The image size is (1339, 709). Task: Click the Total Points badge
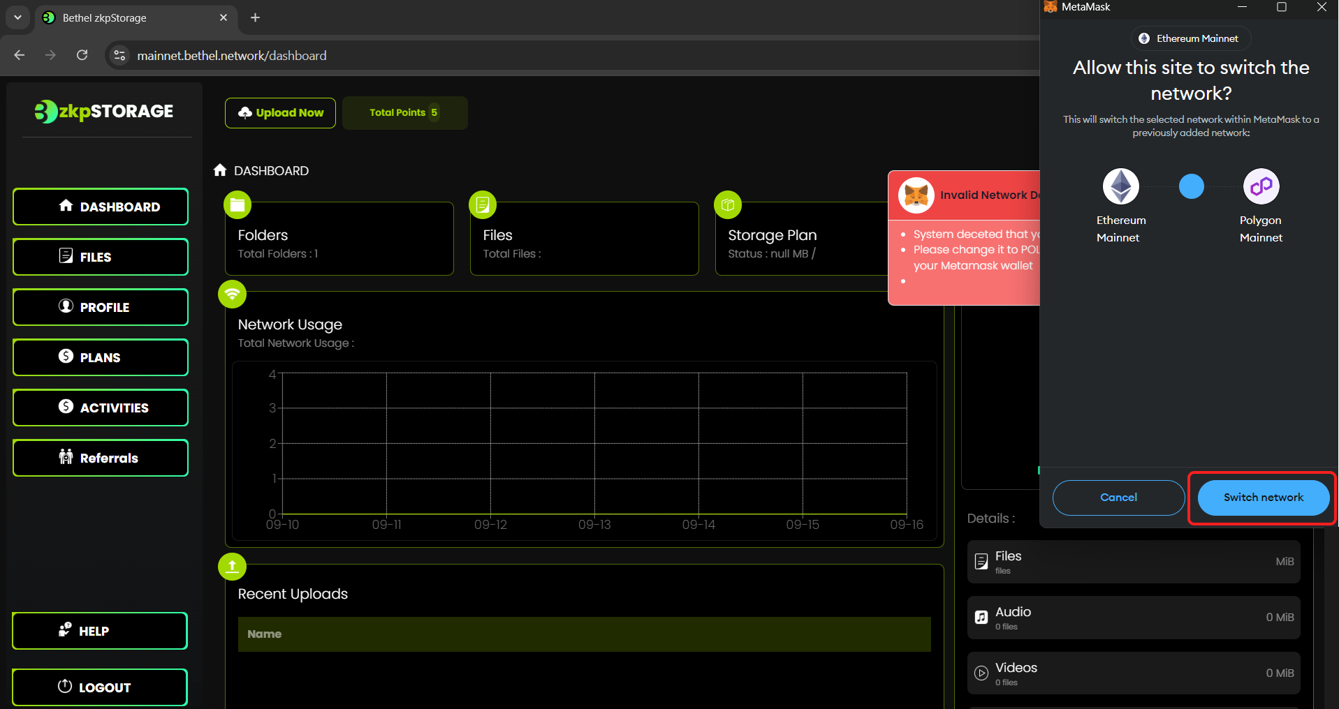coord(404,113)
